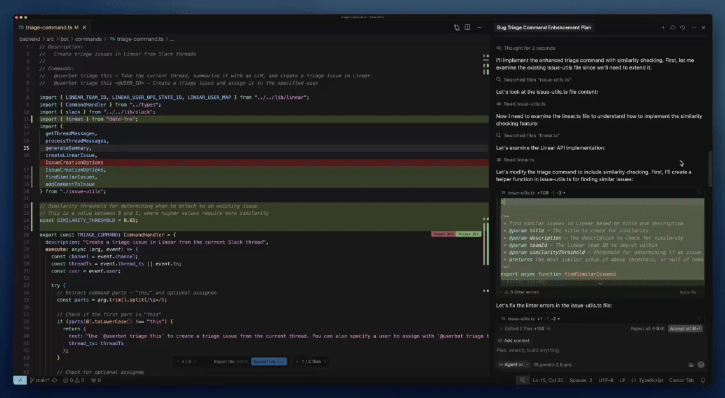Open chat history clock icon
This screenshot has width=725, height=398.
[x=682, y=28]
